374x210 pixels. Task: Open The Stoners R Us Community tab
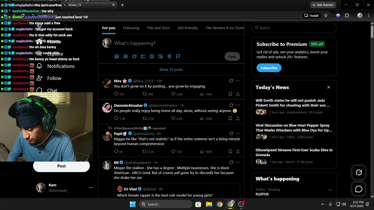pyautogui.click(x=225, y=28)
